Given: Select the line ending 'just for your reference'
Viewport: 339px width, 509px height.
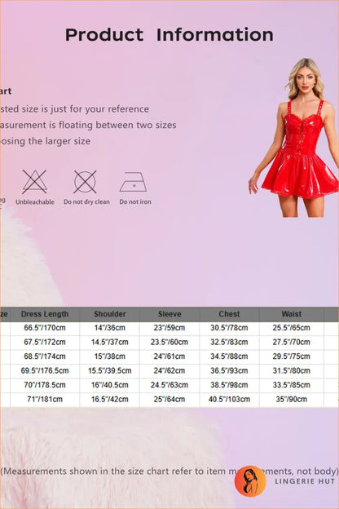Looking at the screenshot, I should 75,109.
